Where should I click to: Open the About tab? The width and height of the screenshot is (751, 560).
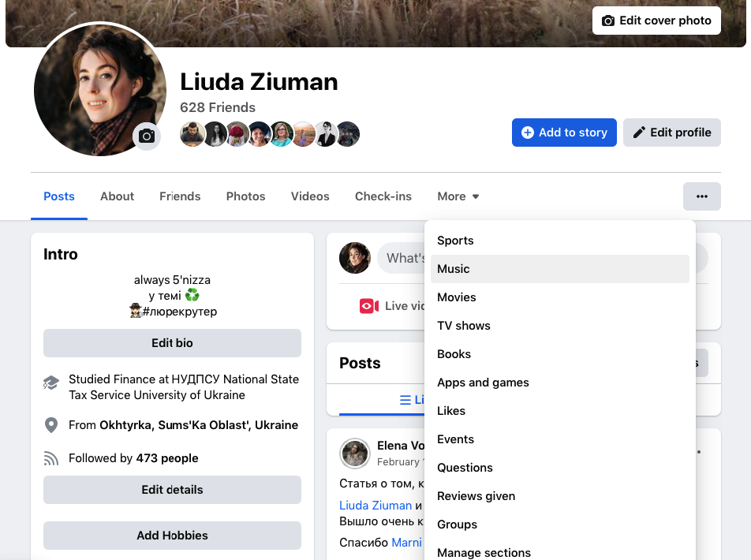point(117,196)
